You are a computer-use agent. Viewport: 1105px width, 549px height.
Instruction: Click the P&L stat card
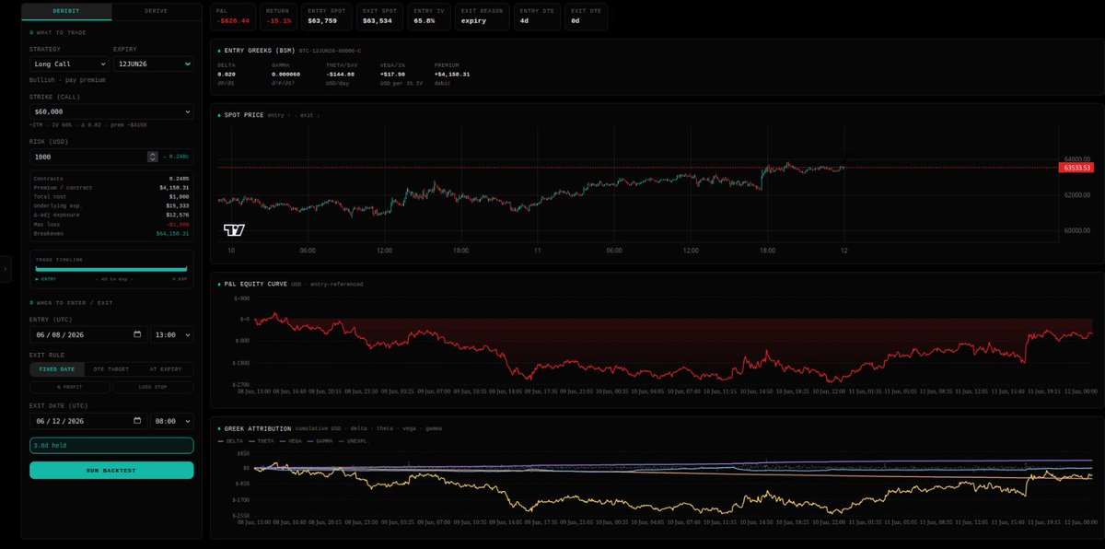click(232, 15)
